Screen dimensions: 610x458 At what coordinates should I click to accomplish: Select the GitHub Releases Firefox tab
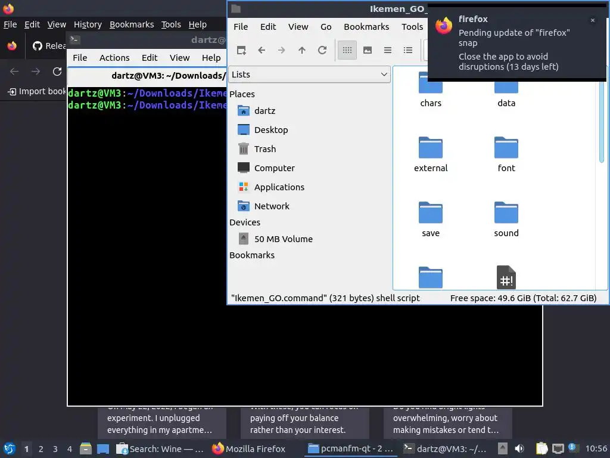pos(48,46)
